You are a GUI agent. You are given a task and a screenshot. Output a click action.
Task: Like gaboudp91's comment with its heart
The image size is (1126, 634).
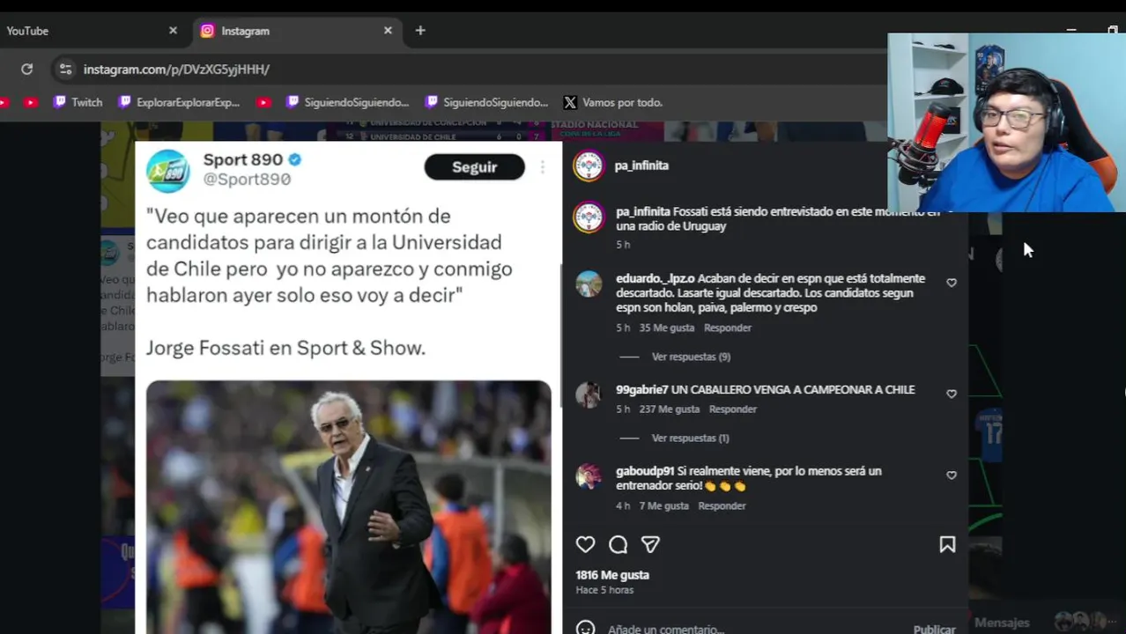point(952,475)
